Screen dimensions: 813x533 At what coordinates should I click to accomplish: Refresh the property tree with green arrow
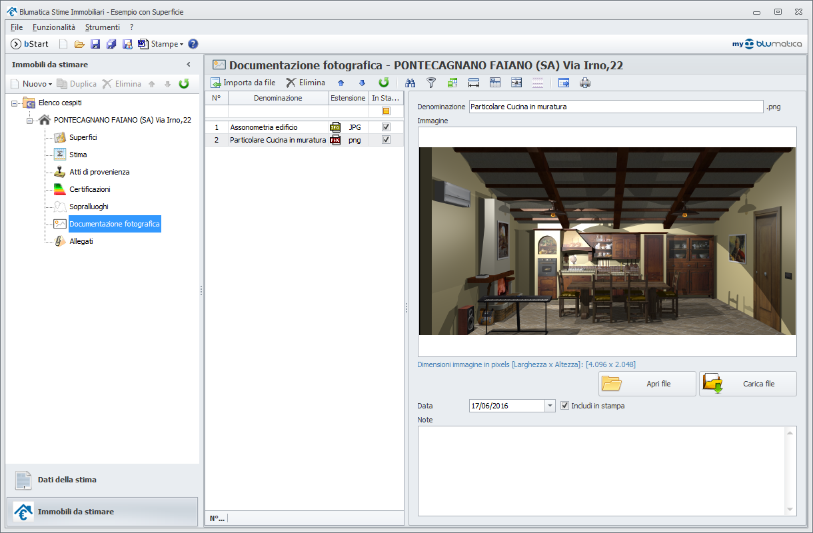coord(184,84)
